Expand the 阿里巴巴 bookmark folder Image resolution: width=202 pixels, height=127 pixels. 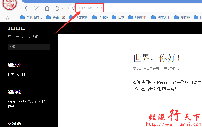pos(138,18)
